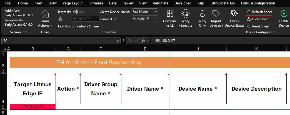
Task: Open the Developer ribbon tab
Action: click(x=183, y=3)
